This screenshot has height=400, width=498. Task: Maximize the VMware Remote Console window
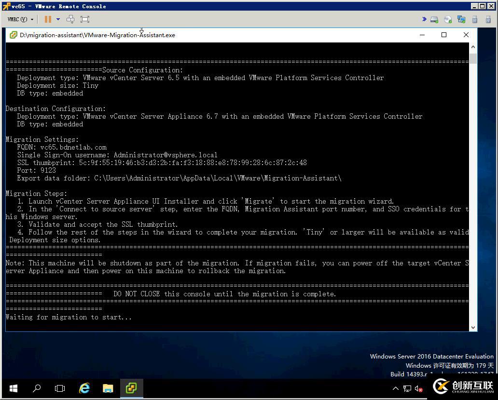(482, 6)
